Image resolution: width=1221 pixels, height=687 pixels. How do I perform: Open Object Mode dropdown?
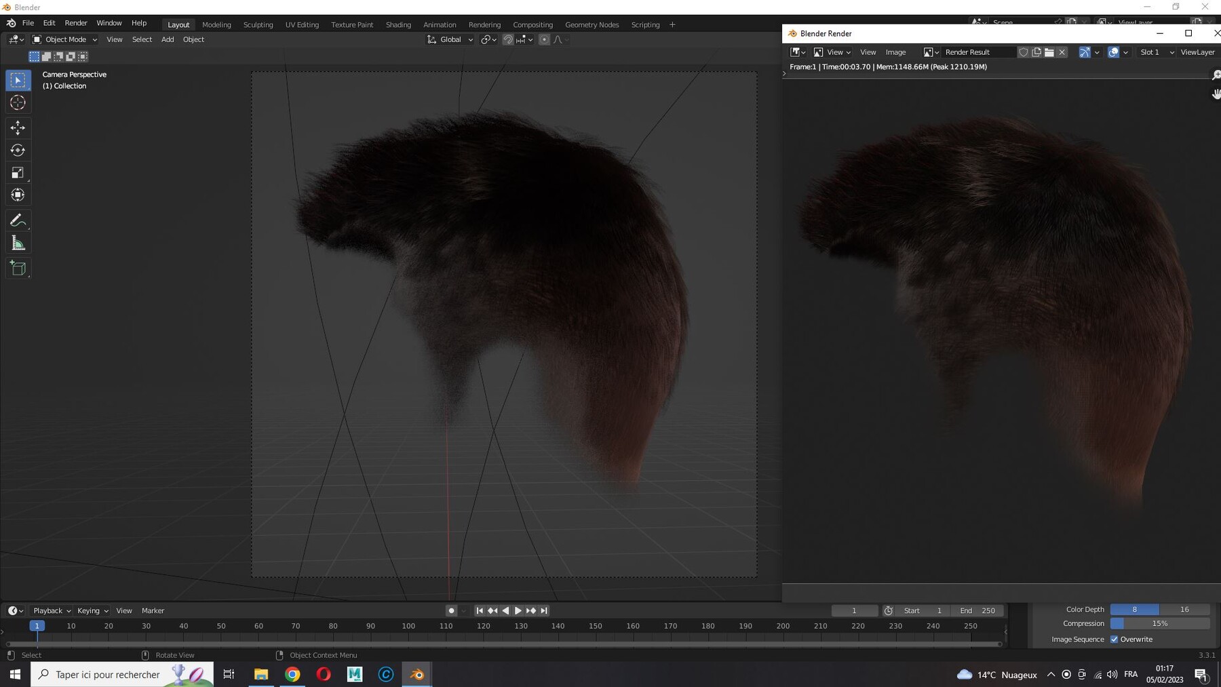(x=65, y=40)
